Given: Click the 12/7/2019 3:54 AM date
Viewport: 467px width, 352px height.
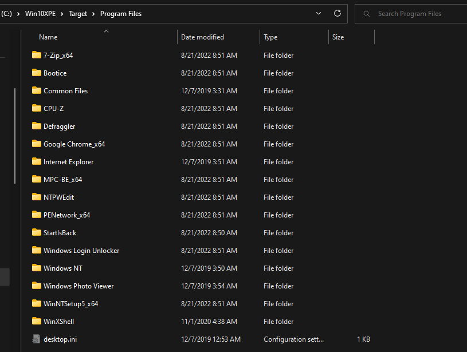Looking at the screenshot, I should coord(209,286).
